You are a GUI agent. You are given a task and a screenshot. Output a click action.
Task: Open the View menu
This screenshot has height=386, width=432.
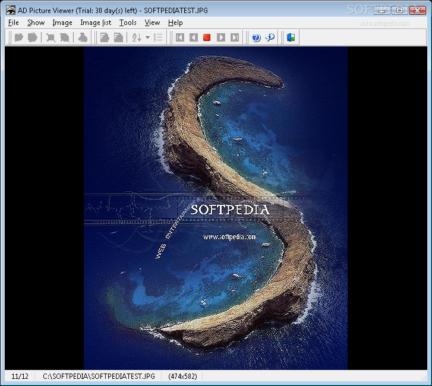152,23
